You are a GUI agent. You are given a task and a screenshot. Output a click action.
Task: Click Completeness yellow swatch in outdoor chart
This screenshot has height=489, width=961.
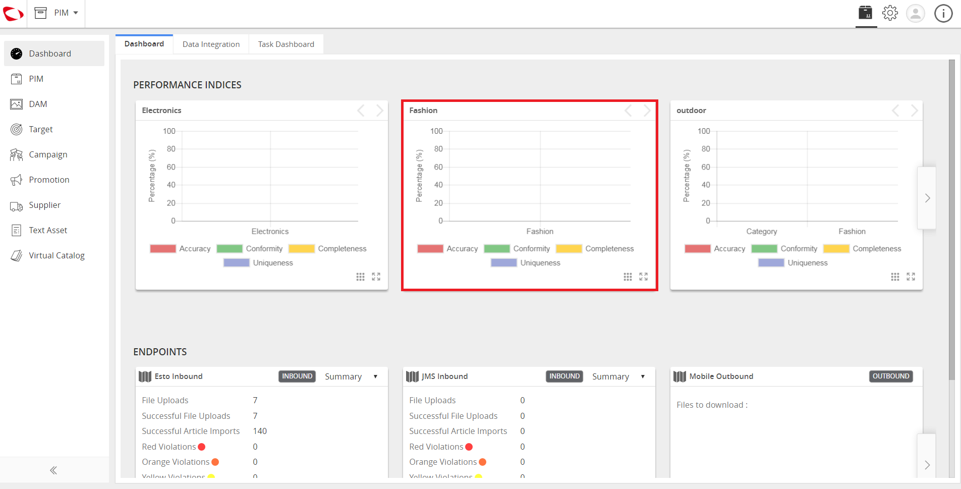coord(836,249)
